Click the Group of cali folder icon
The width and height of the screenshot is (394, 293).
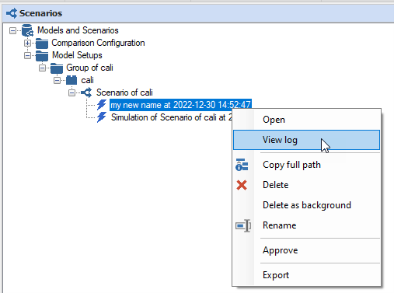pos(57,68)
